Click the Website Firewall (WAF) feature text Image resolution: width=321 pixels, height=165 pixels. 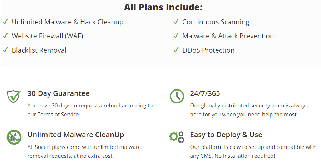point(47,36)
